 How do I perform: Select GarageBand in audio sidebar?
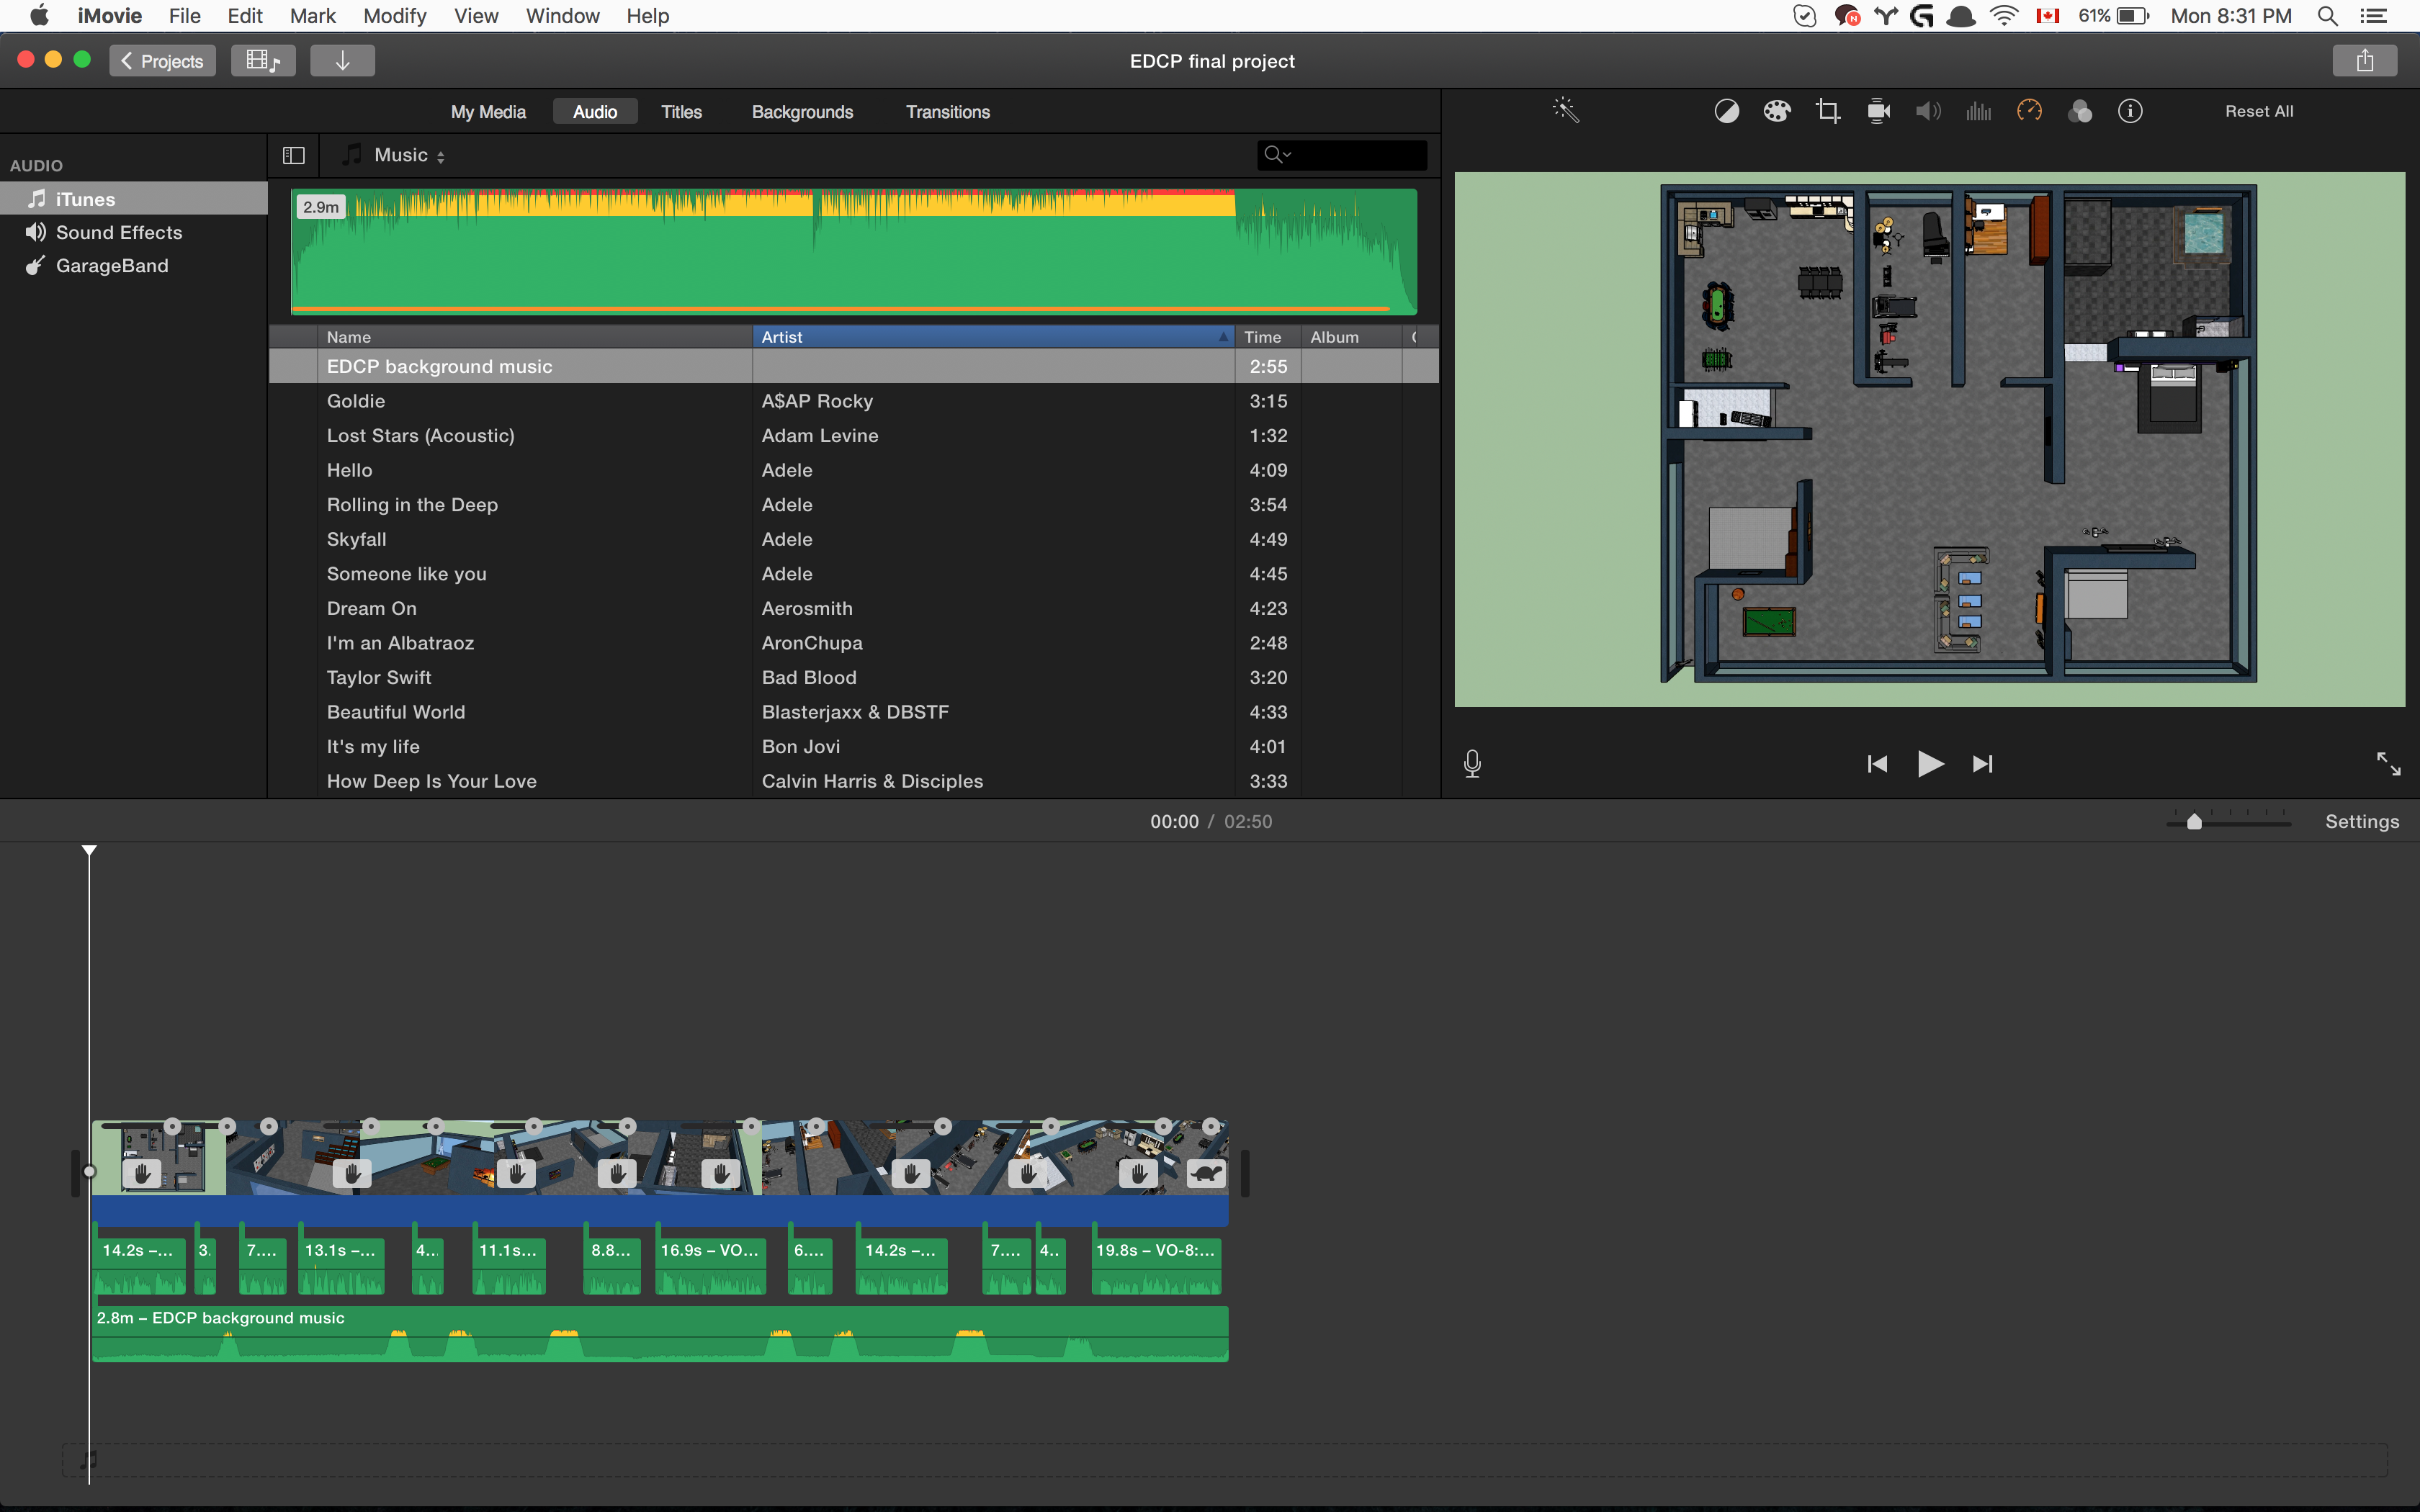pyautogui.click(x=134, y=265)
